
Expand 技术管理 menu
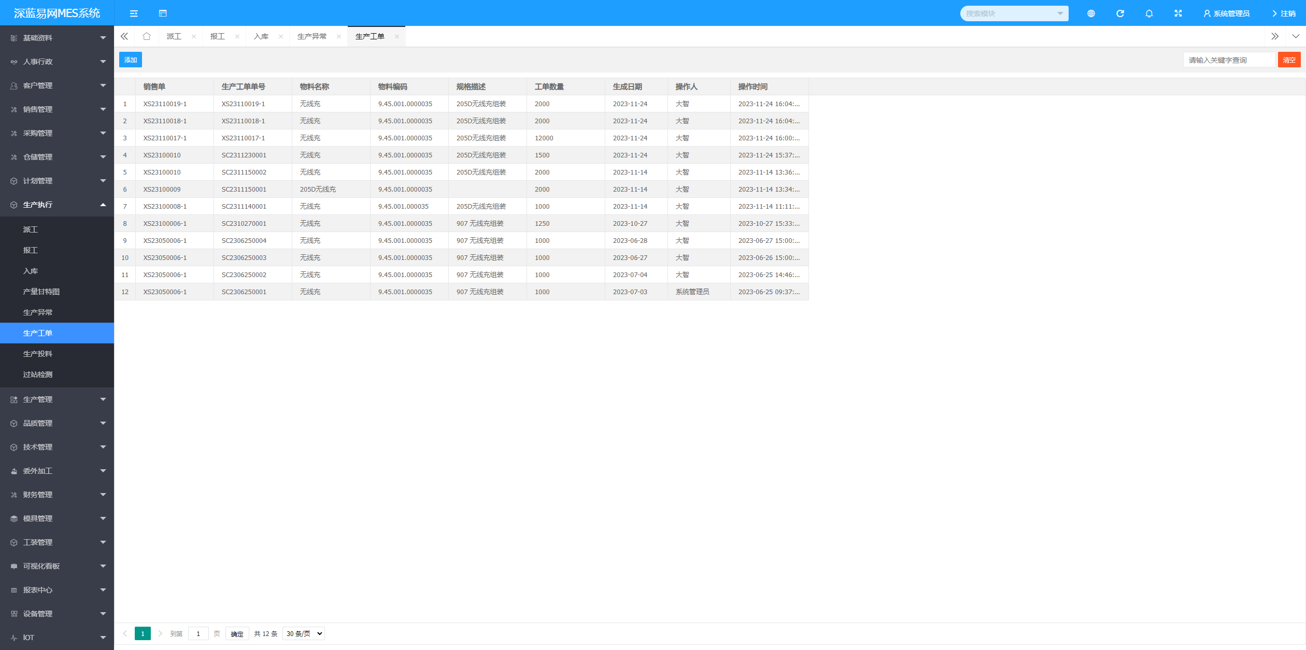[x=57, y=447]
